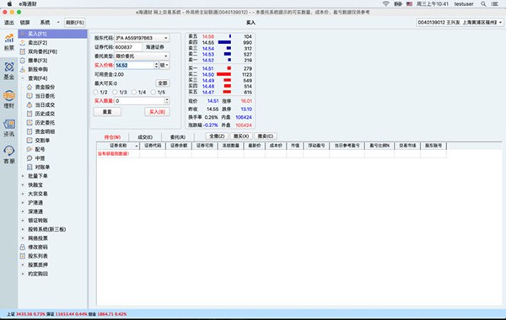Open the 客服 customer service icon
The image size is (506, 320).
coord(9,155)
